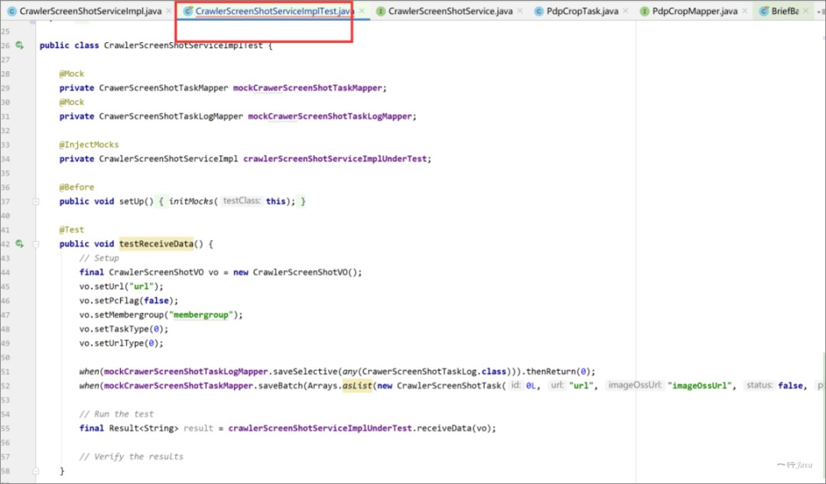Click the Result<String> type on line 55
The image size is (826, 484).
[x=144, y=428]
